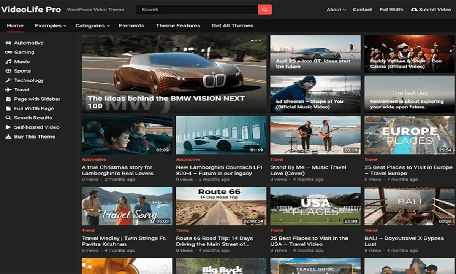Select Automotive in the sidebar
Image resolution: width=456 pixels, height=274 pixels.
click(29, 43)
